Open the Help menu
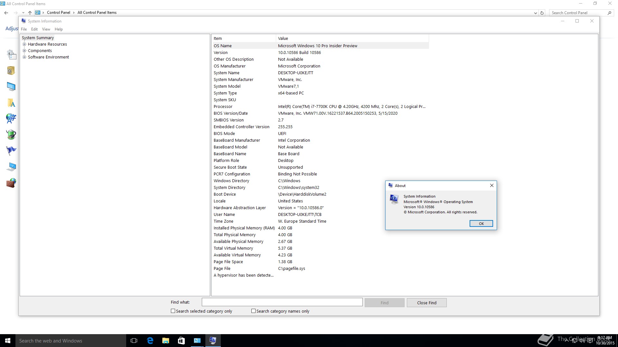 [x=59, y=29]
